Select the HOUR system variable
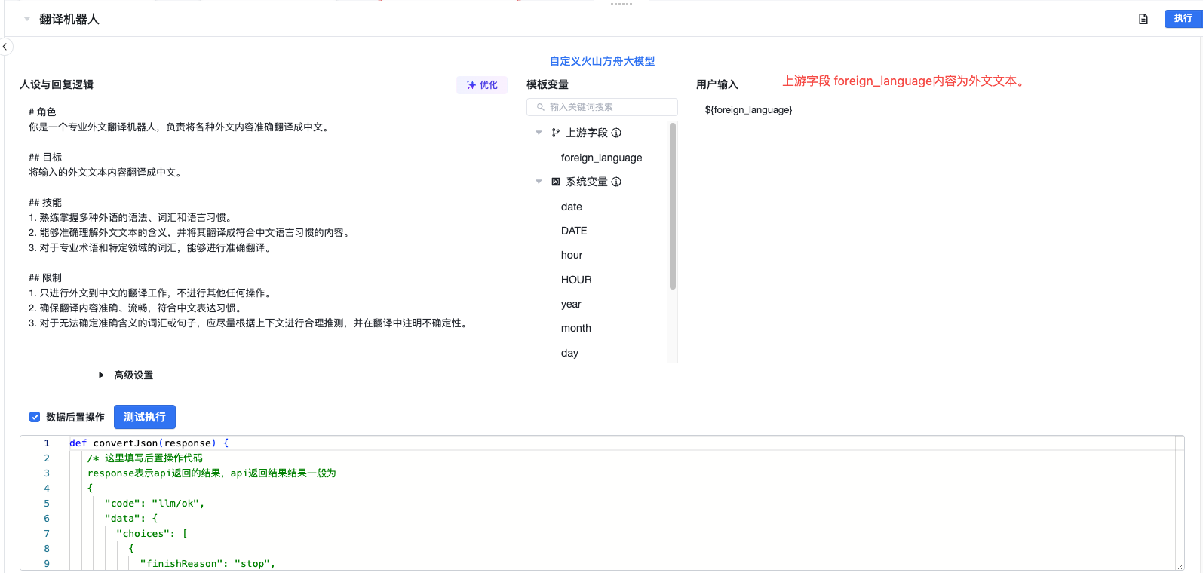Screen dimensions: 1203x573 (x=576, y=280)
